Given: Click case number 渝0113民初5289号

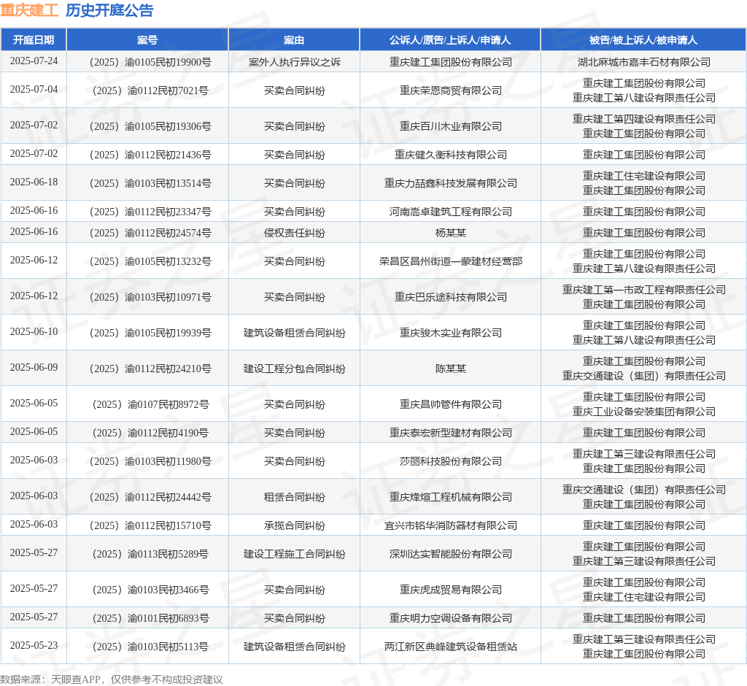Looking at the screenshot, I should [150, 554].
